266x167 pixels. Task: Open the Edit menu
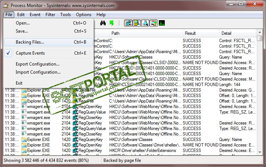pyautogui.click(x=21, y=15)
